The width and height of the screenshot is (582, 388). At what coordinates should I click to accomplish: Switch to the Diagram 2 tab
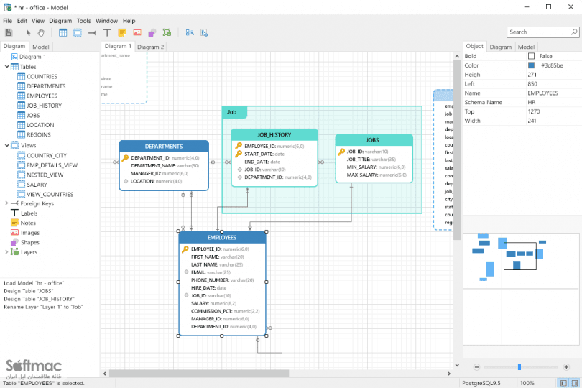tap(151, 47)
